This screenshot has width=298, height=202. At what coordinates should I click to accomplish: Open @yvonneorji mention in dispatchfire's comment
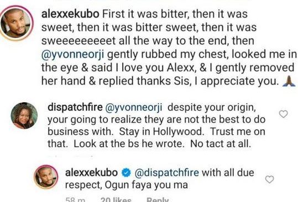click(x=134, y=108)
